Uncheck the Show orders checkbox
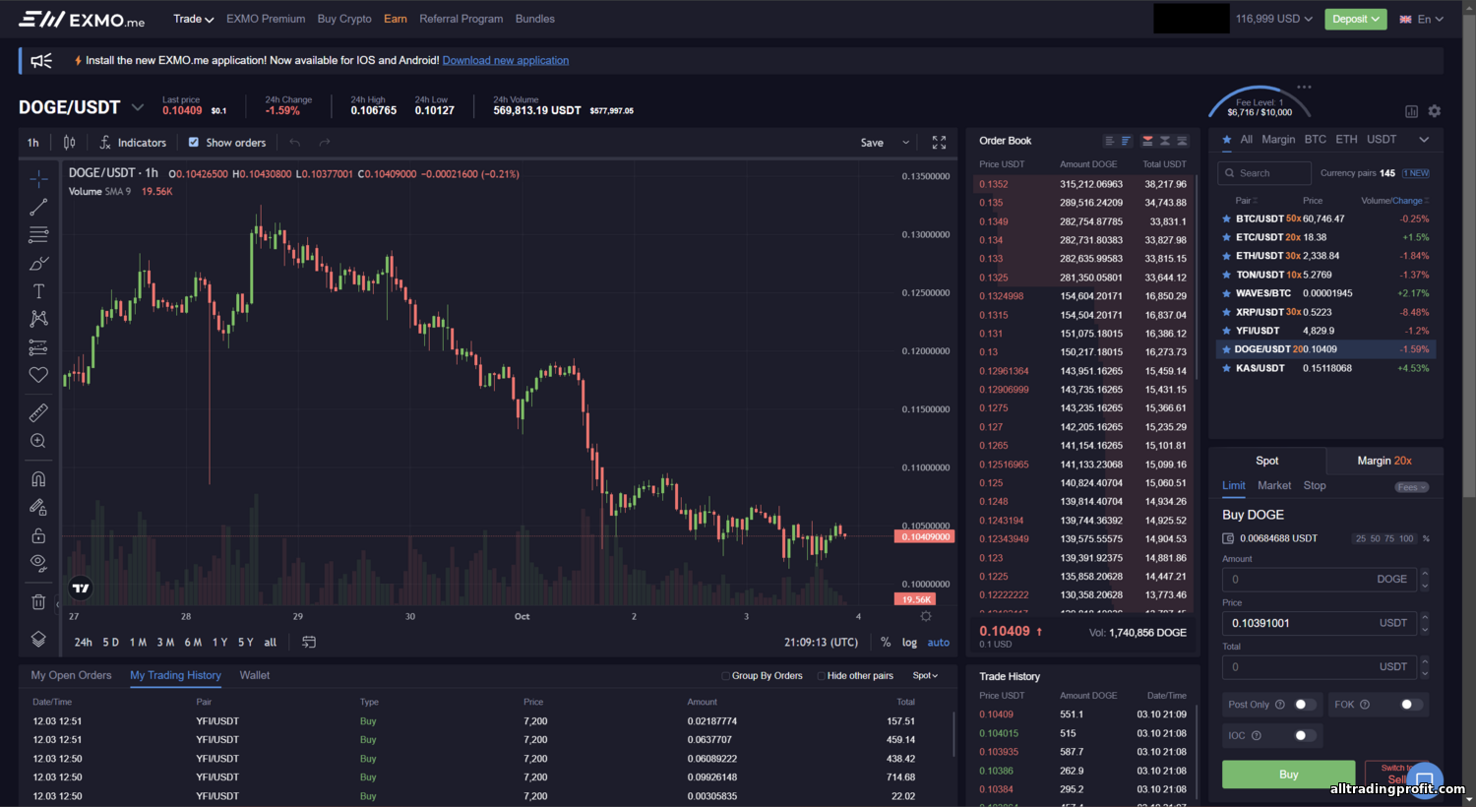The width and height of the screenshot is (1476, 807). tap(194, 143)
